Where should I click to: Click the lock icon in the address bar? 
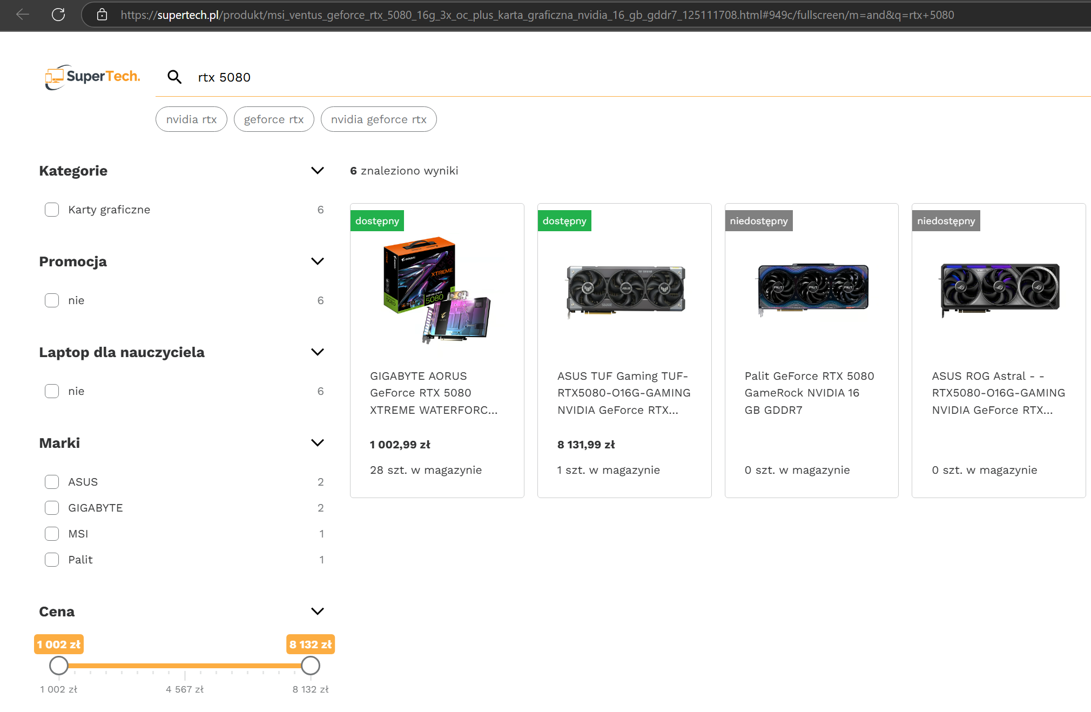pyautogui.click(x=102, y=15)
